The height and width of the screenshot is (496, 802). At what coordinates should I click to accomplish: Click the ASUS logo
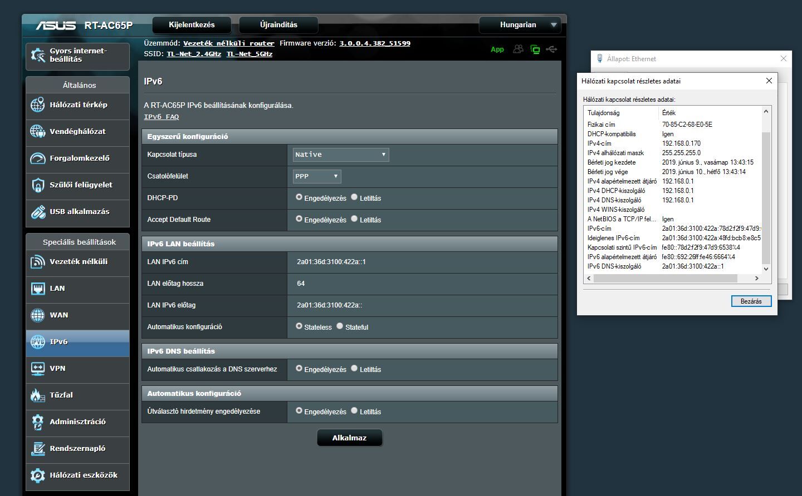(56, 26)
